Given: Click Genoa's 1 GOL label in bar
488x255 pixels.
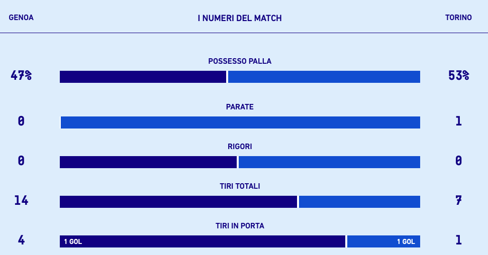Looking at the screenshot, I should coord(73,241).
